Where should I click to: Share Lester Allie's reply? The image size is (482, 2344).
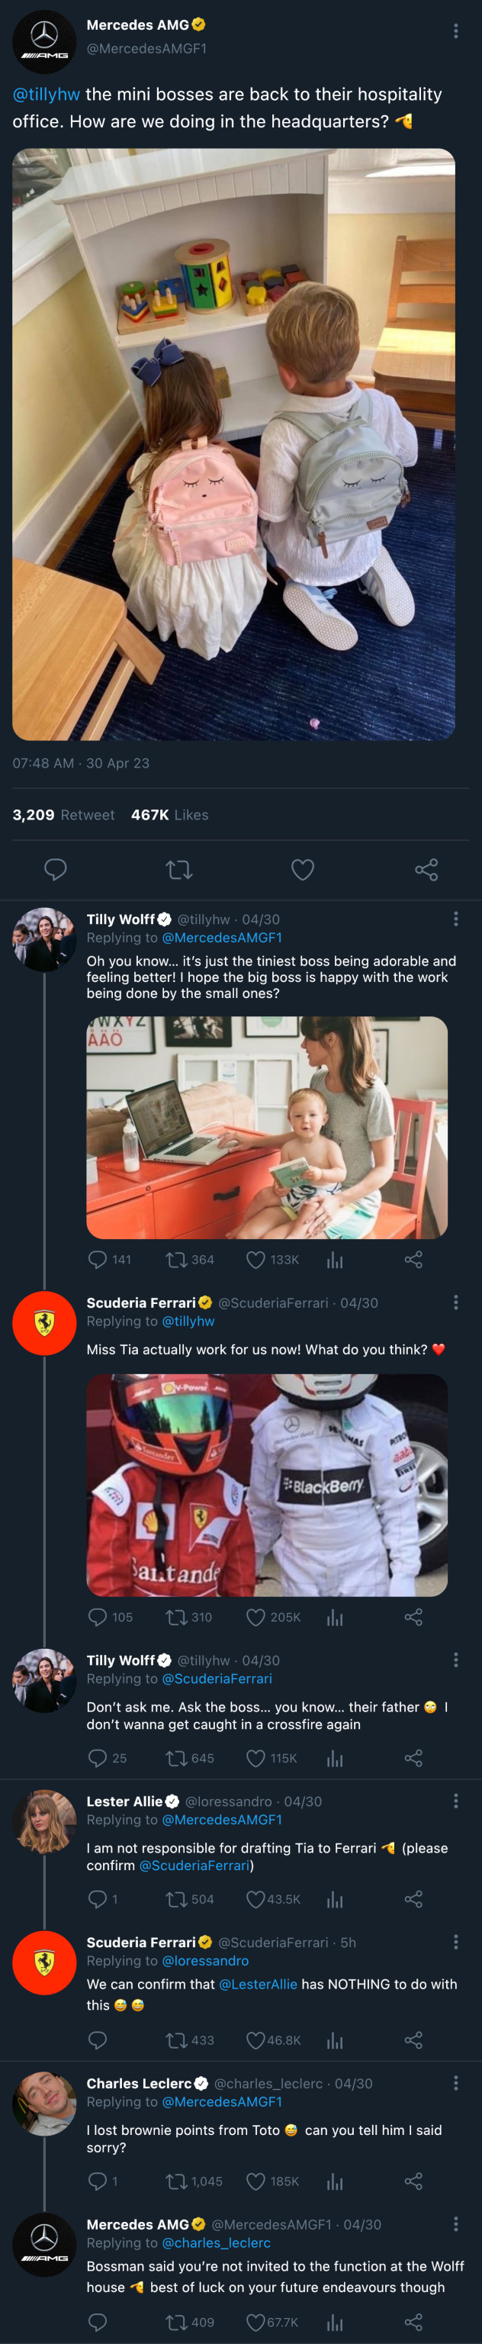point(413,1899)
